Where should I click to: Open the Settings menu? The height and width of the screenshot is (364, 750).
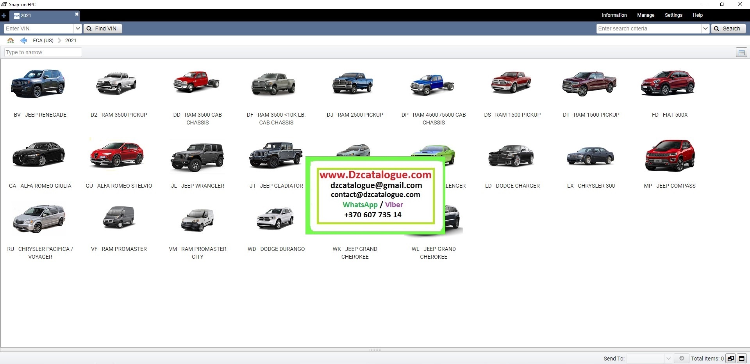click(673, 15)
